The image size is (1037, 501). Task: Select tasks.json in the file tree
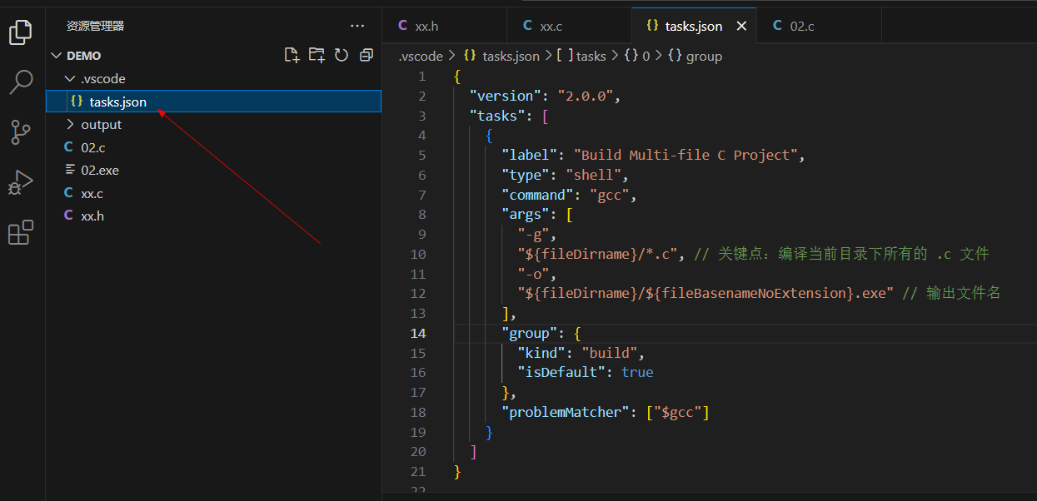(x=214, y=102)
